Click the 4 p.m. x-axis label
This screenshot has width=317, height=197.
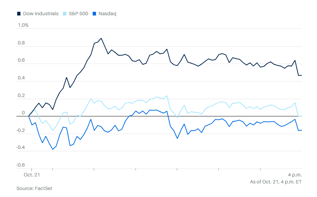(294, 174)
